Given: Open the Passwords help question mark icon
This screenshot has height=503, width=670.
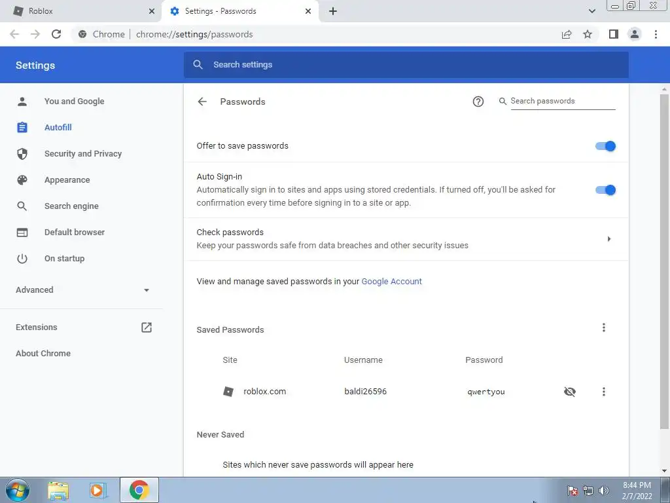Looking at the screenshot, I should 478,102.
